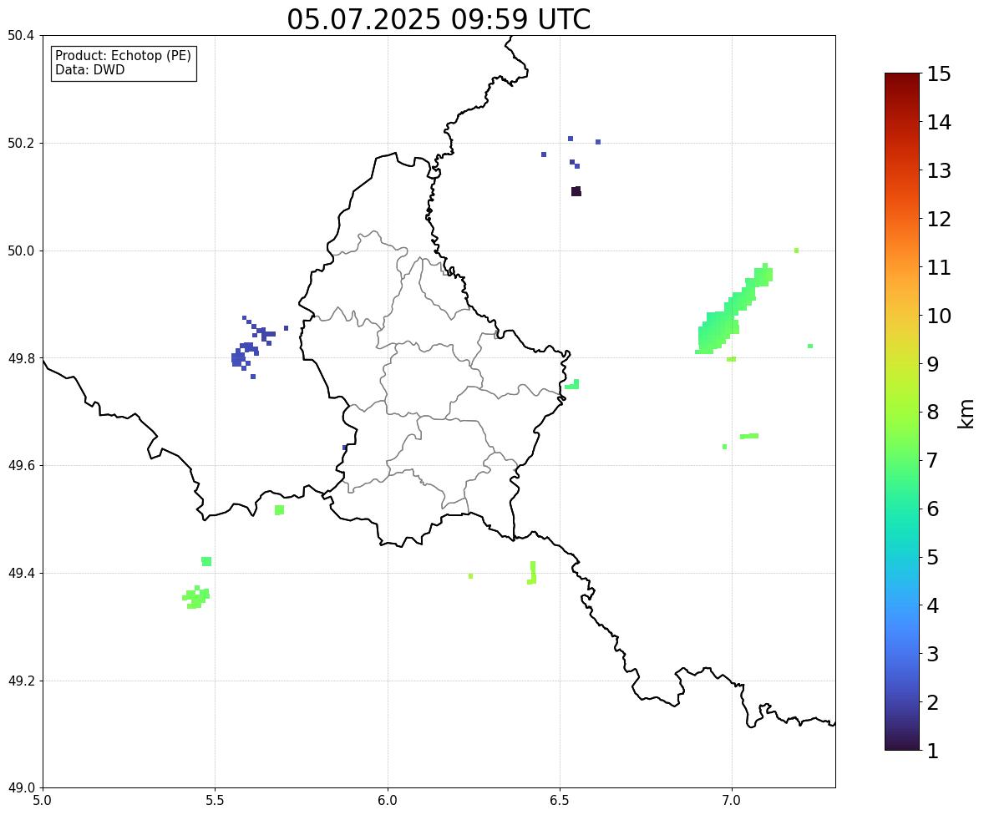Click the colorbar tick label 6

[933, 509]
